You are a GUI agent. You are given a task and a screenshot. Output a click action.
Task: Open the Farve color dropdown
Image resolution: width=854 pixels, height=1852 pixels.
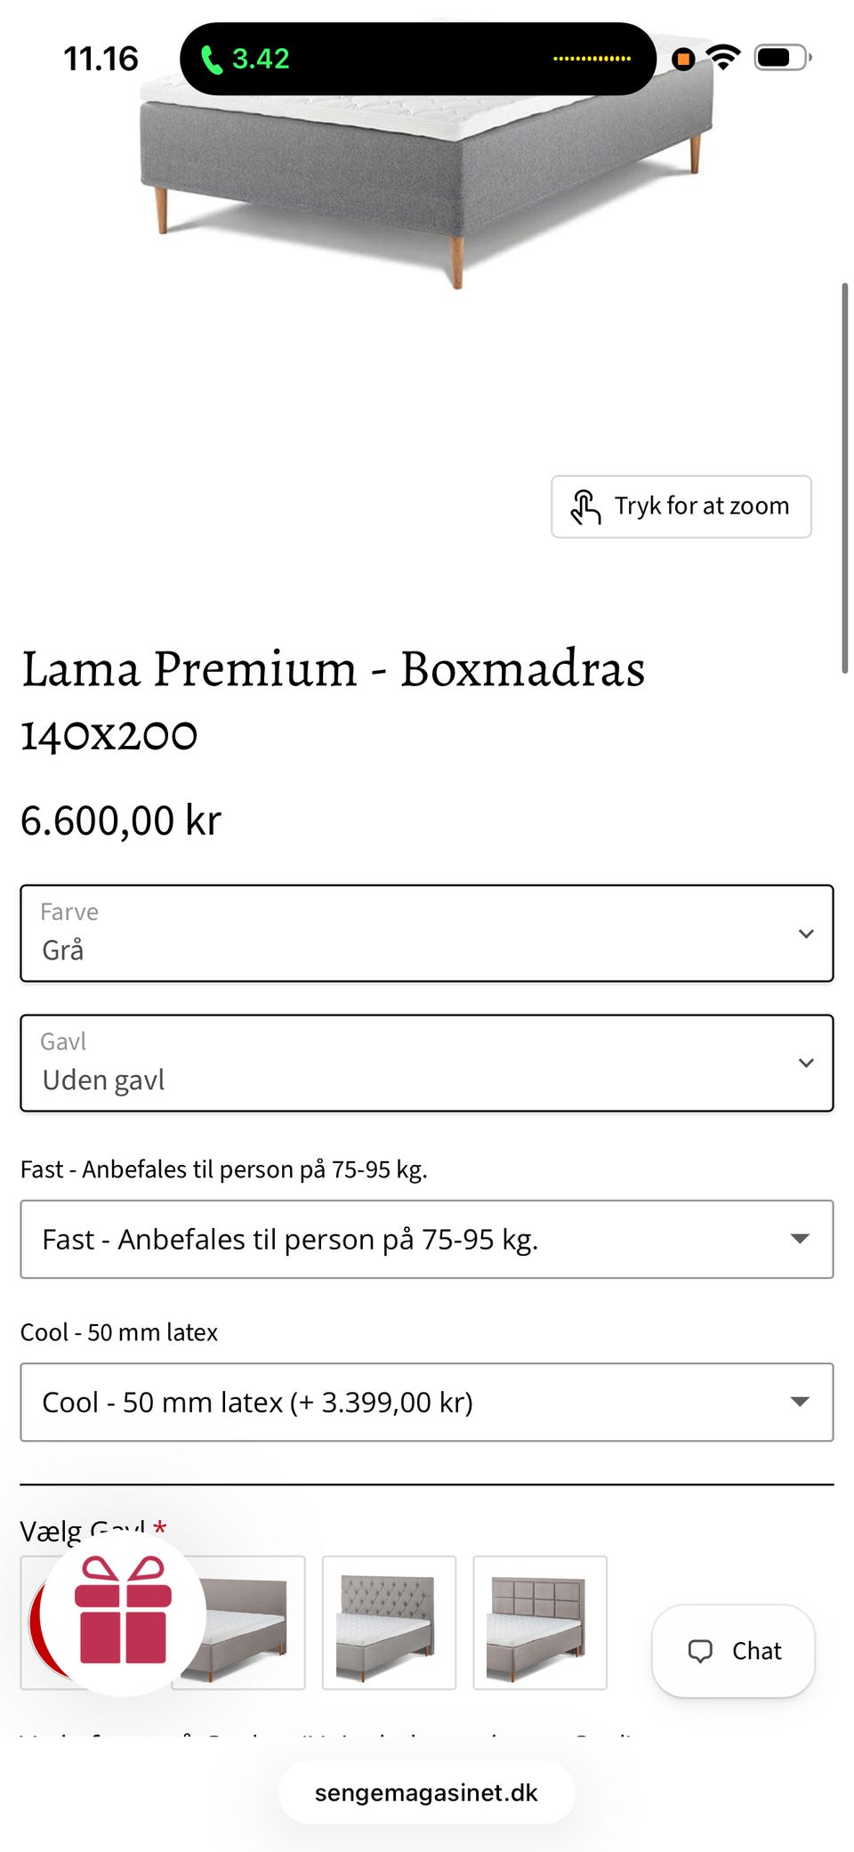coord(427,933)
